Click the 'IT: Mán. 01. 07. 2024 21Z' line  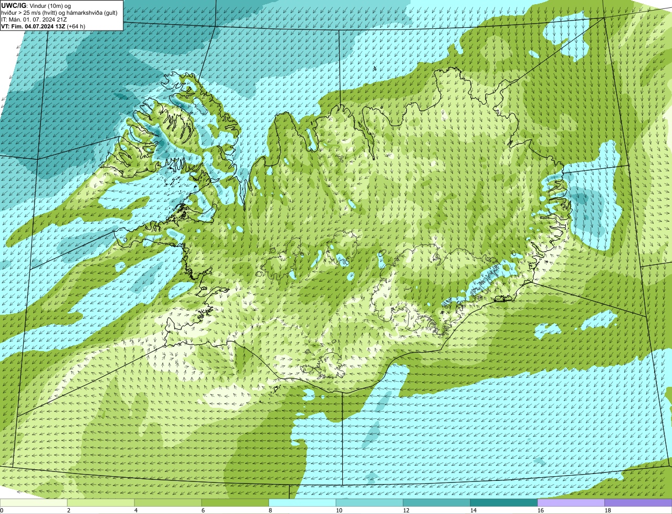pyautogui.click(x=34, y=19)
